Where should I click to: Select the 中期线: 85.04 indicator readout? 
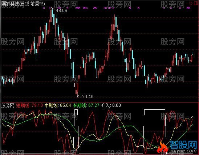coord(58,105)
